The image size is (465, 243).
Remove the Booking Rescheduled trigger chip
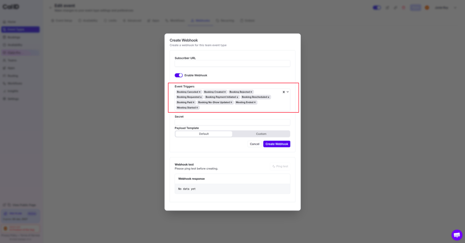click(269, 97)
